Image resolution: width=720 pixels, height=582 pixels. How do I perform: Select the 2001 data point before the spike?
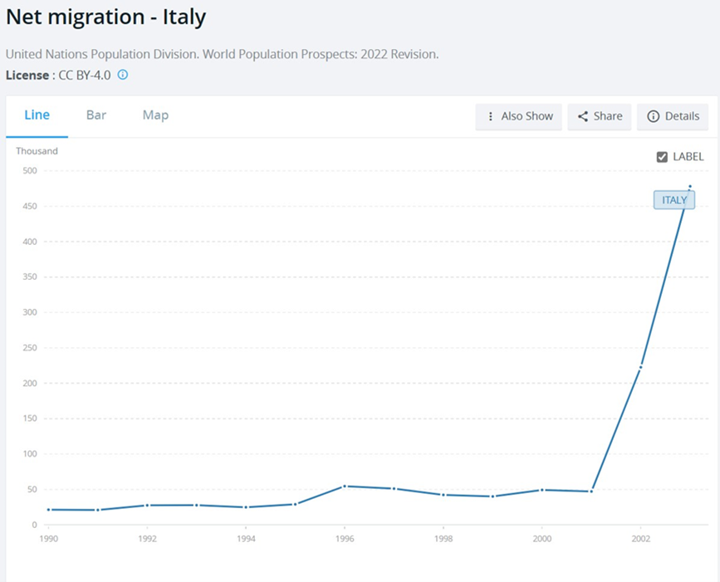[591, 492]
